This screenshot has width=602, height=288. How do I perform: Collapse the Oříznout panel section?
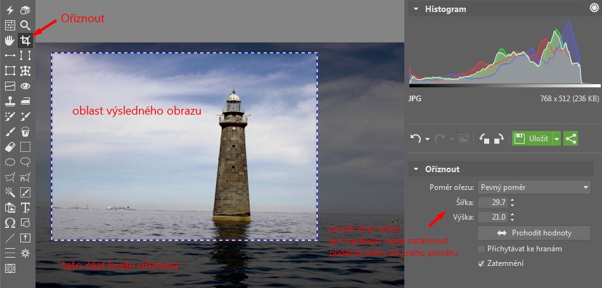[416, 169]
